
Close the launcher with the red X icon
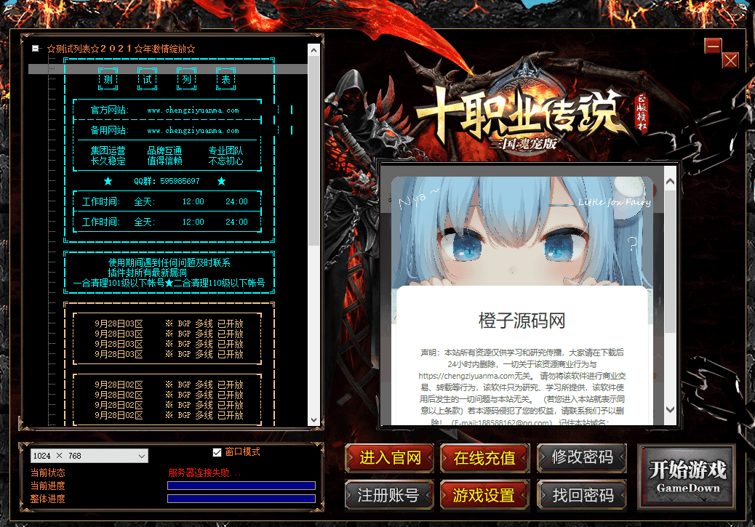coord(730,60)
